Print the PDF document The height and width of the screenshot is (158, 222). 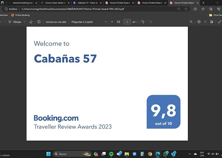click(199, 22)
